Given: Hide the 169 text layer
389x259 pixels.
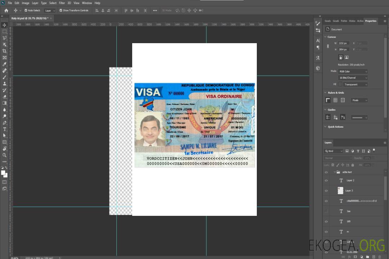Looking at the screenshot, I should (326, 222).
